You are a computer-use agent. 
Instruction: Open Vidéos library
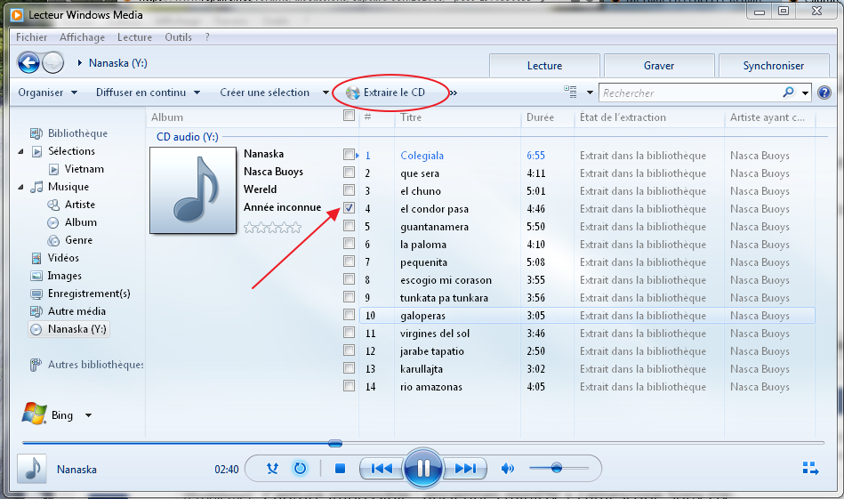(x=63, y=257)
